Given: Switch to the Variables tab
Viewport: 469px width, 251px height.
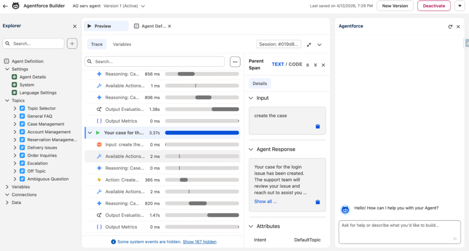Looking at the screenshot, I should pos(122,44).
